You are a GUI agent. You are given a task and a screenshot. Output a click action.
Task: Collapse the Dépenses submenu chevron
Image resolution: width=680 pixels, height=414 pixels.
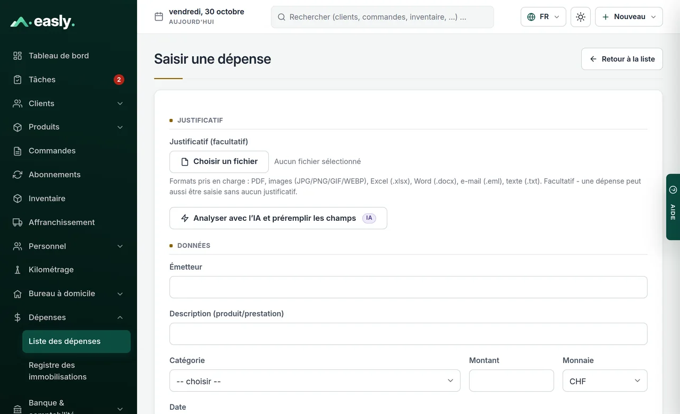point(120,317)
